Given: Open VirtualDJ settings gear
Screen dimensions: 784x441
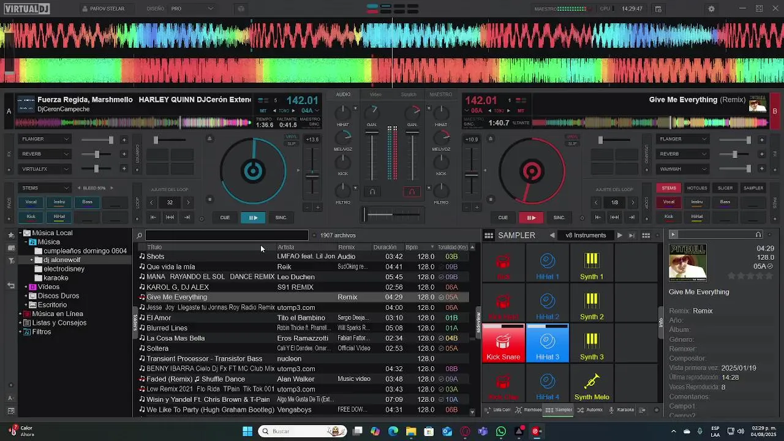Looking at the screenshot, I should pyautogui.click(x=711, y=9).
